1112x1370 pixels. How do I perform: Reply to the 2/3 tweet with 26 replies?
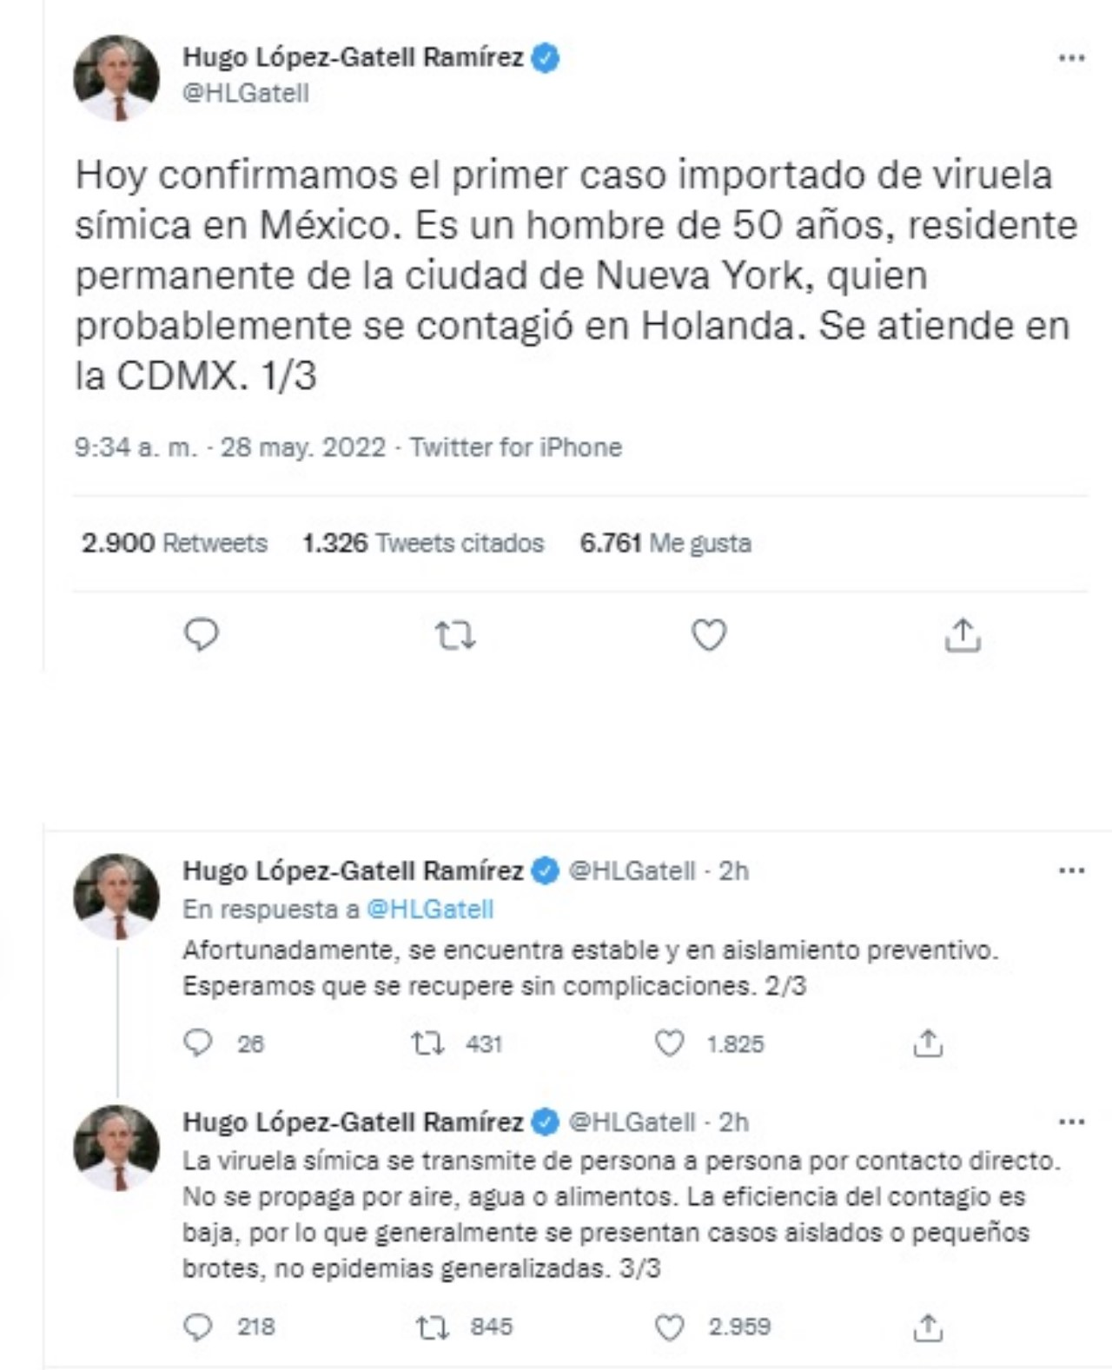coord(199,1042)
